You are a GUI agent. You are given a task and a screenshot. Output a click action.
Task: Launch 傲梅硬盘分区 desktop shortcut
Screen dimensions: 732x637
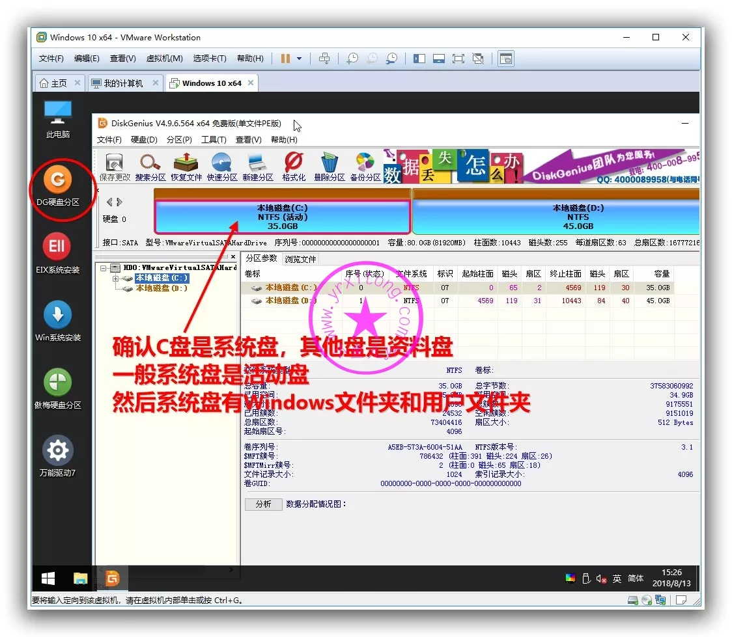(58, 389)
